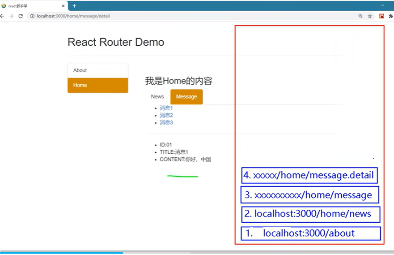
Task: Click the TITLE:消息1 detail line
Action: coord(174,152)
